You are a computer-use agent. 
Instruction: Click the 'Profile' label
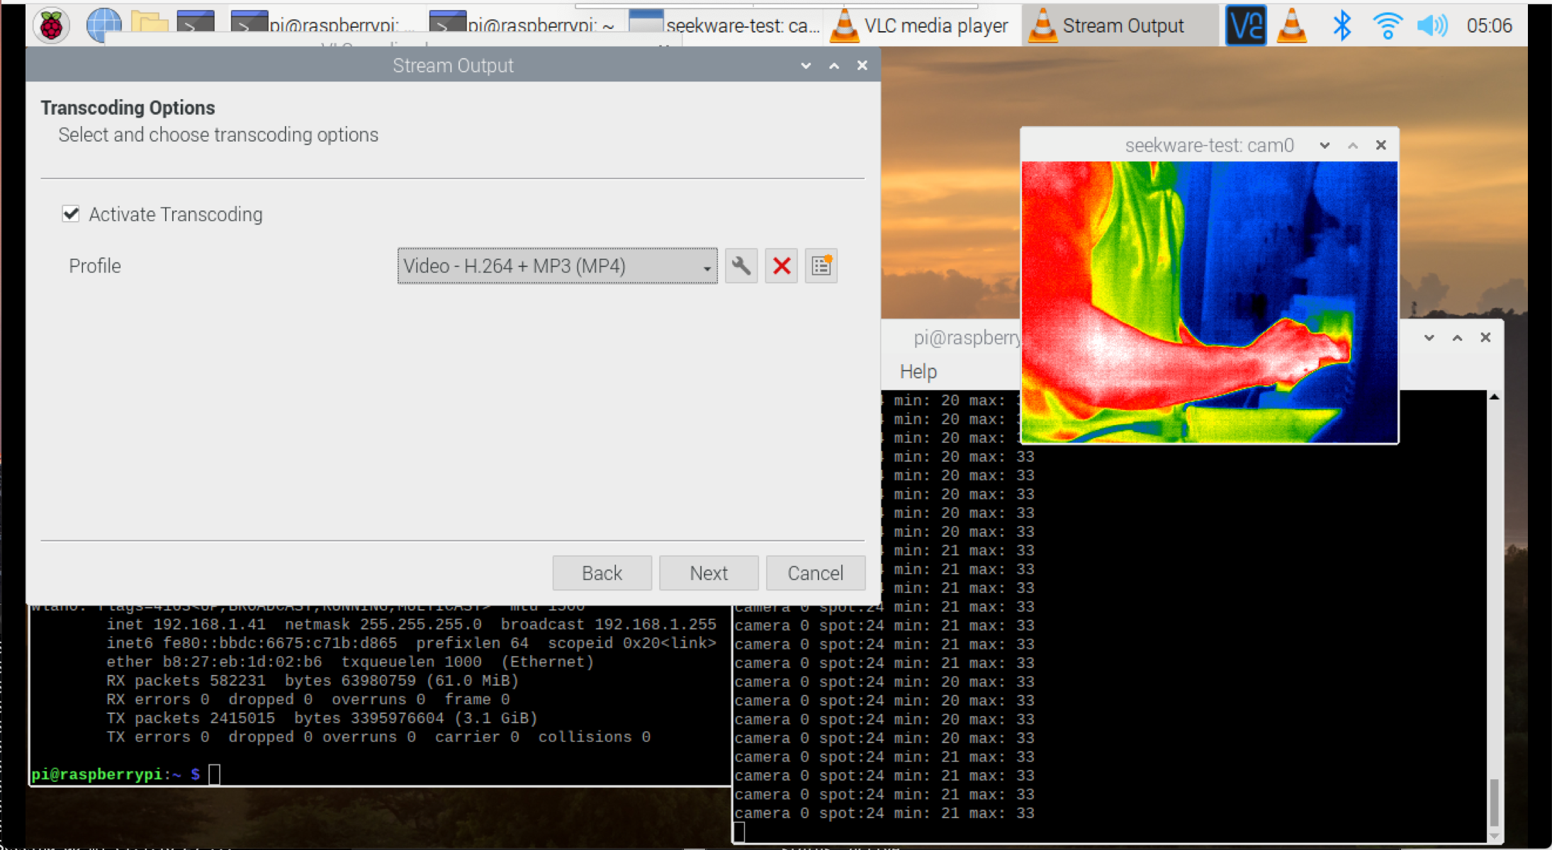(95, 266)
